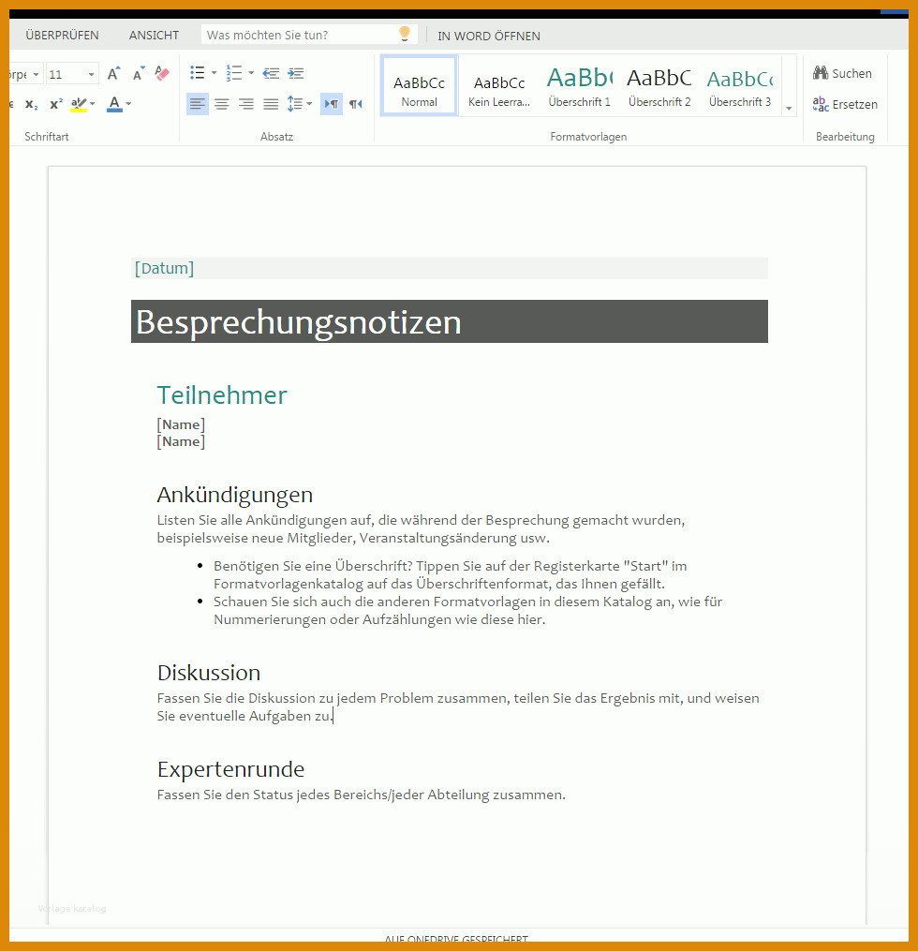This screenshot has width=918, height=951.
Task: Open bullet list style dropdown arrow
Action: pyautogui.click(x=214, y=73)
